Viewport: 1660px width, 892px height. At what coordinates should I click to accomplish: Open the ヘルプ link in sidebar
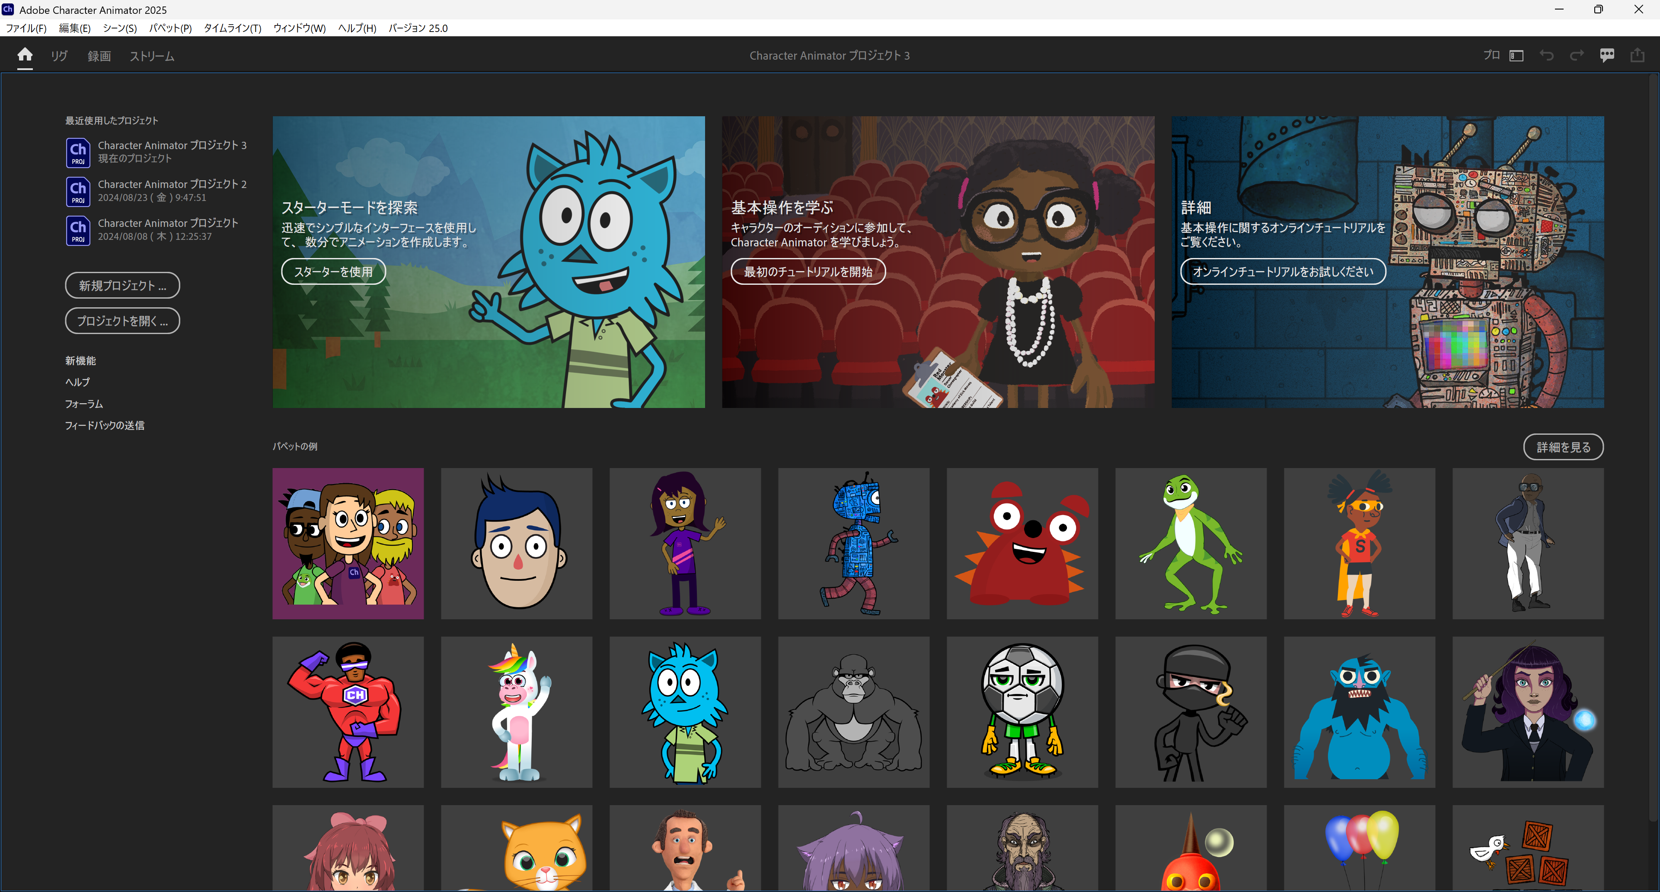pos(77,382)
